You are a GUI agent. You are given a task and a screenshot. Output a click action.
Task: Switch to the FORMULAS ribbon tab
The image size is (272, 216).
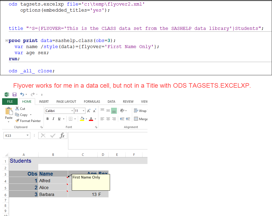pos(92,101)
